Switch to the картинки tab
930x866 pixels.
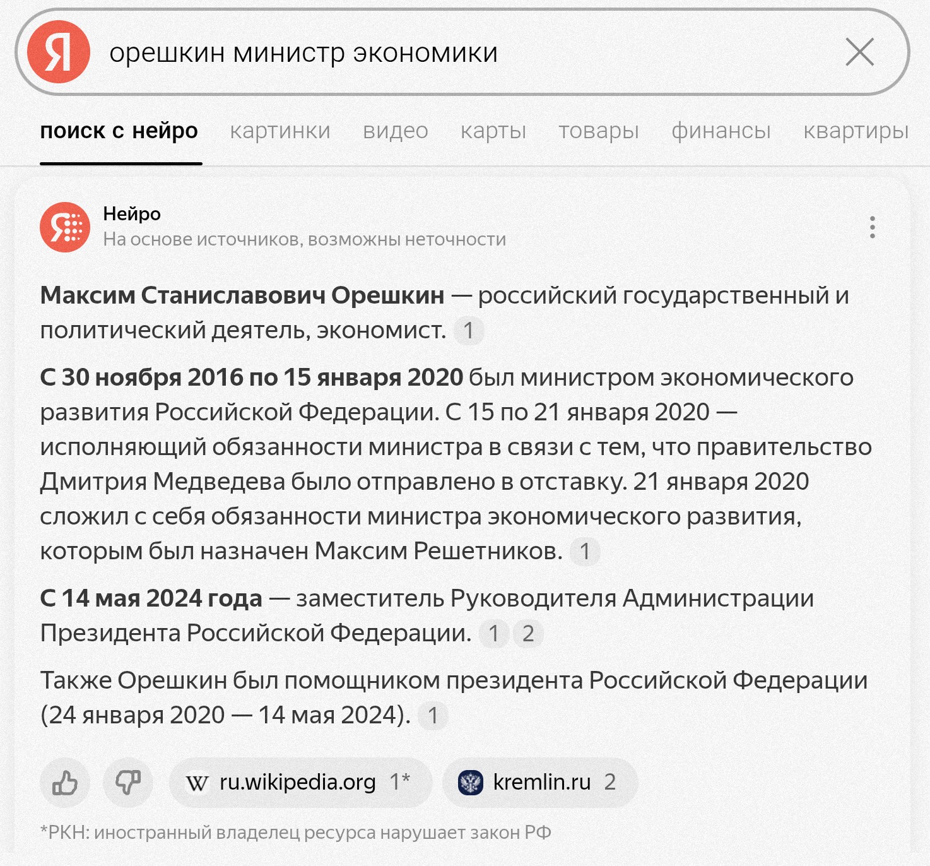pos(280,131)
